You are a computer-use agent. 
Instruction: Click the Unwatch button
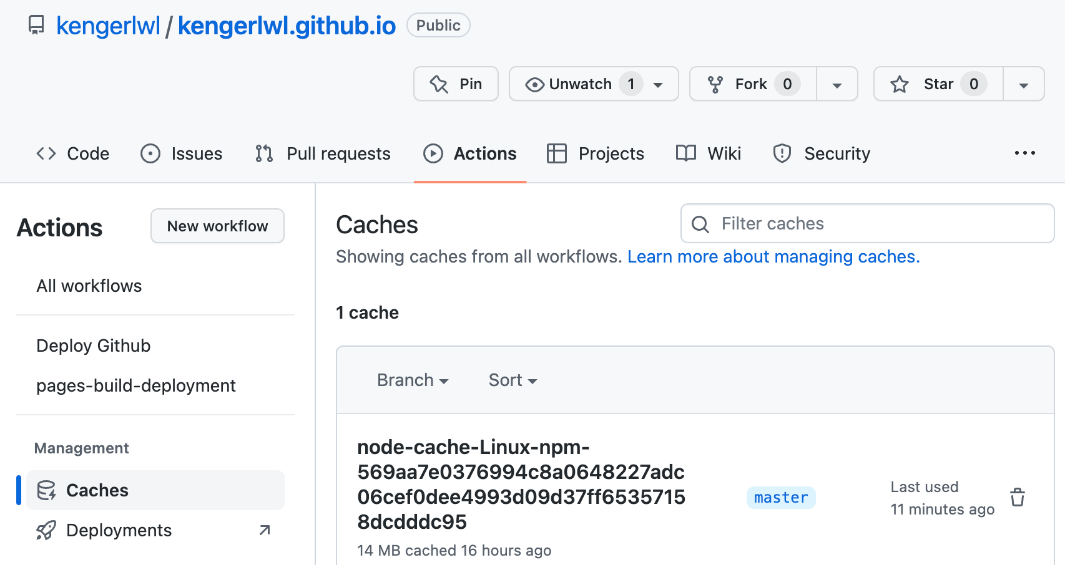(594, 84)
